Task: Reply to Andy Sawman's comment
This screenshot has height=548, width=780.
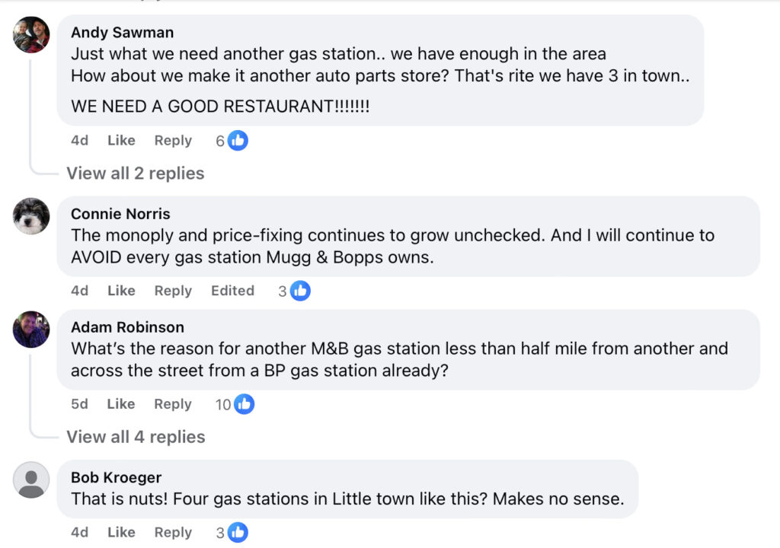Action: click(x=172, y=140)
